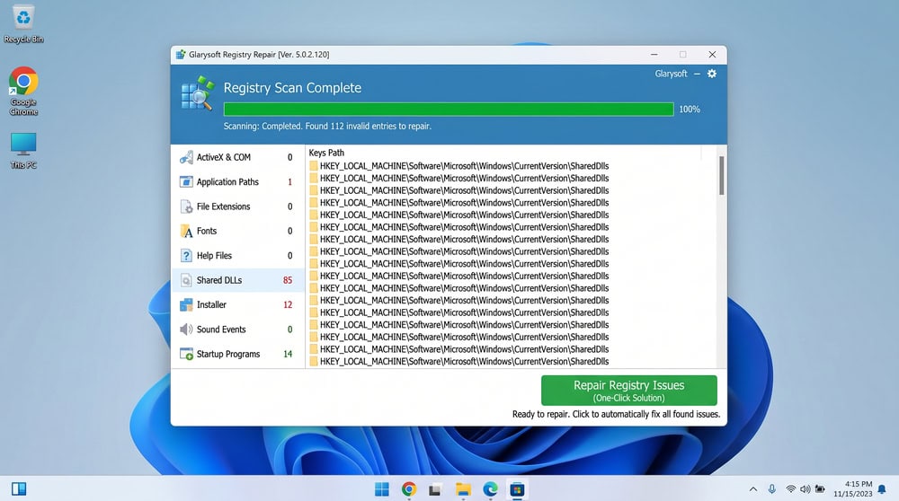
Task: Open notifications via the bell icon
Action: pyautogui.click(x=882, y=489)
